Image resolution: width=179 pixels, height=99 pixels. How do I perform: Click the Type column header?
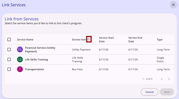click(159, 40)
